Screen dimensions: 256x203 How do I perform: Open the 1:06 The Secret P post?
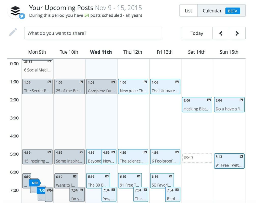point(38,87)
